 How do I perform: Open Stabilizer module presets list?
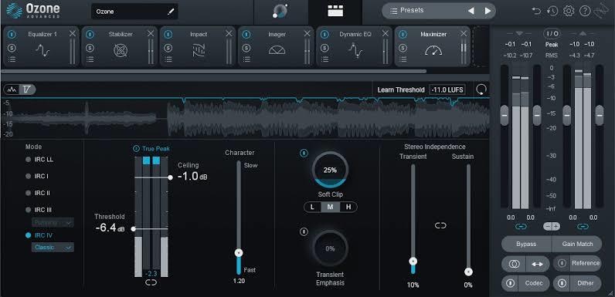(x=90, y=59)
